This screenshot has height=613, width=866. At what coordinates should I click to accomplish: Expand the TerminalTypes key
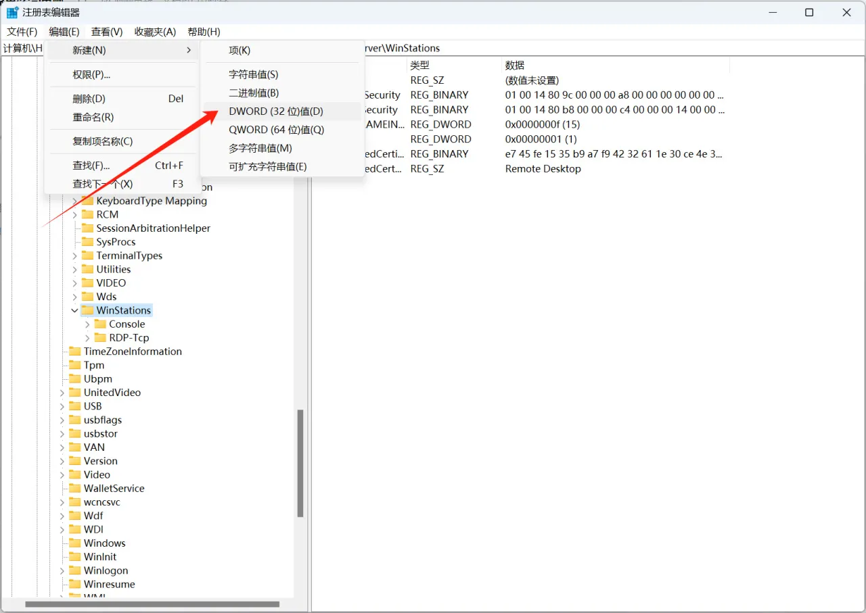(74, 255)
